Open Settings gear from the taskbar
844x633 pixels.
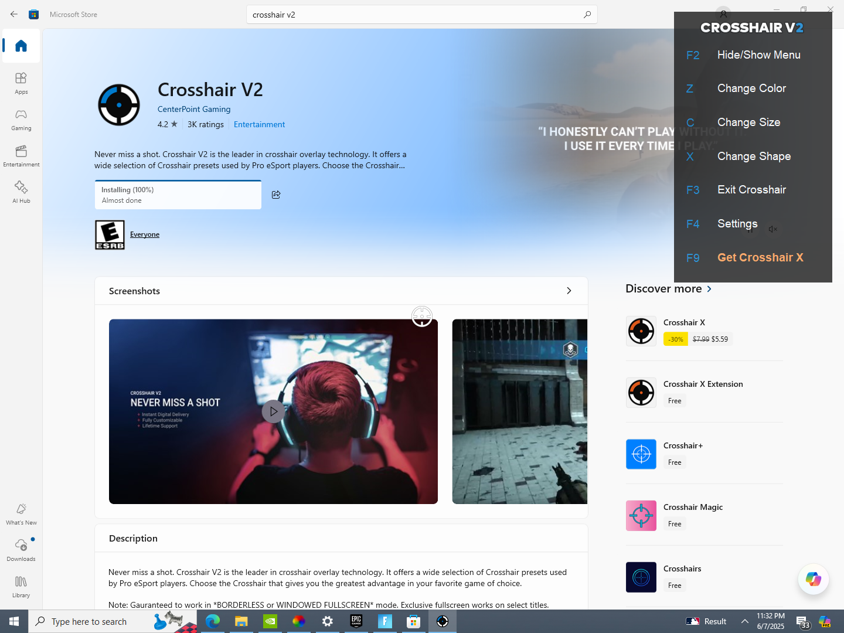(x=328, y=621)
